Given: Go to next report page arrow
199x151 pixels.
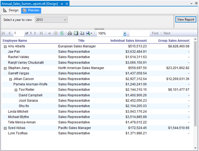Looking at the screenshot, I should coord(35,33).
